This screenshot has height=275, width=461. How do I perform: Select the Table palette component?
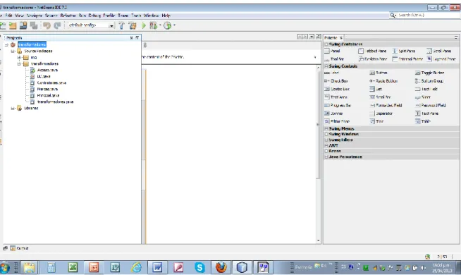[423, 121]
